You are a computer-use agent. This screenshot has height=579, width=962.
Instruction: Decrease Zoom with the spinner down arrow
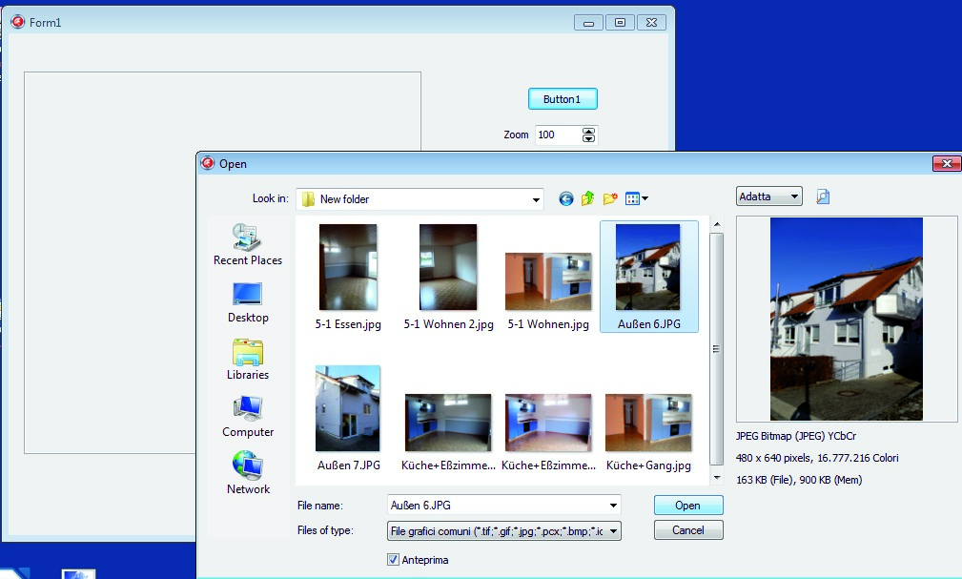pos(588,138)
